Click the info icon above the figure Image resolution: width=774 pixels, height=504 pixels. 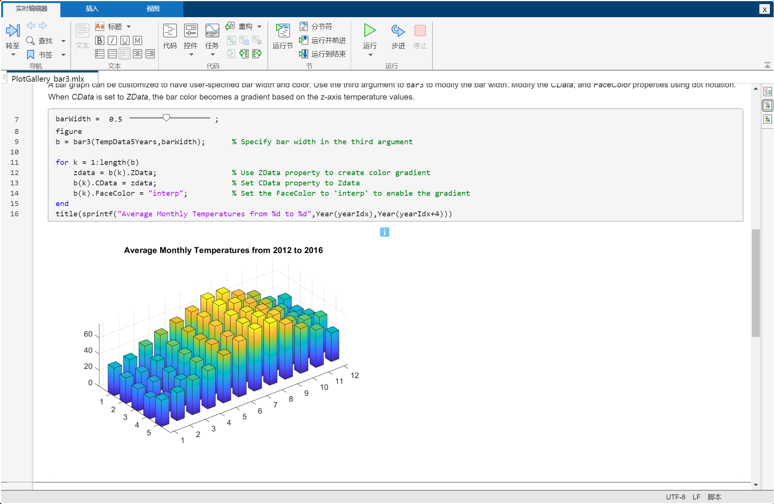pyautogui.click(x=384, y=232)
